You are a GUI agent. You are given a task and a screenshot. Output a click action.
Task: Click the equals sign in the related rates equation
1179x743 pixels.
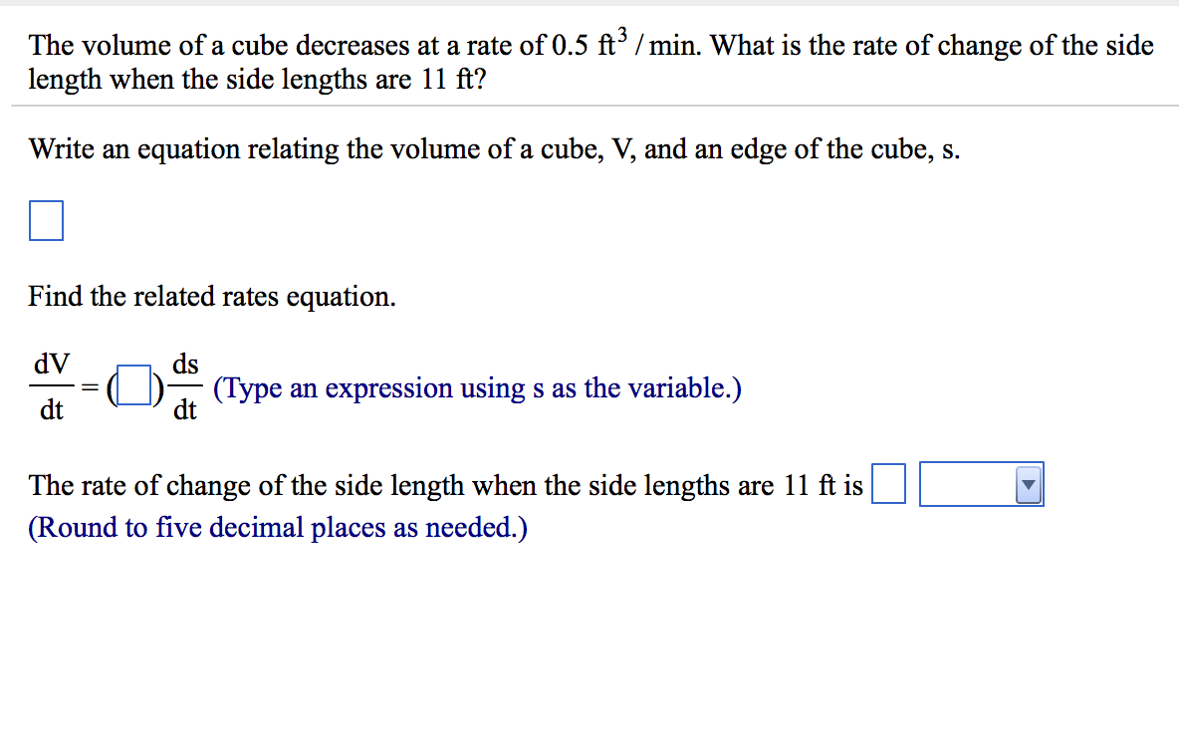coord(88,385)
